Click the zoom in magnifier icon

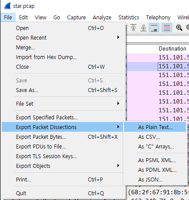(179, 28)
